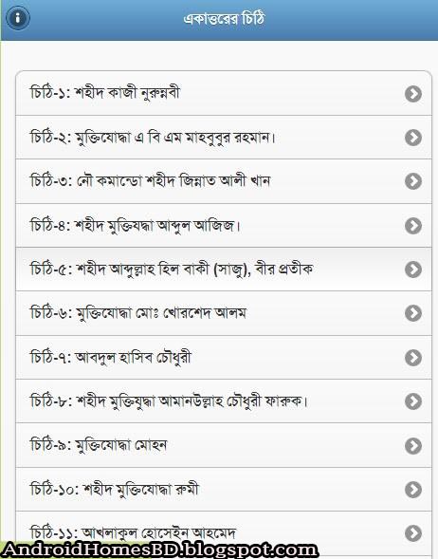Viewport: 438px width, 559px height.
Task: Click the arrow icon for চিঠি-৭
Action: pyautogui.click(x=413, y=358)
